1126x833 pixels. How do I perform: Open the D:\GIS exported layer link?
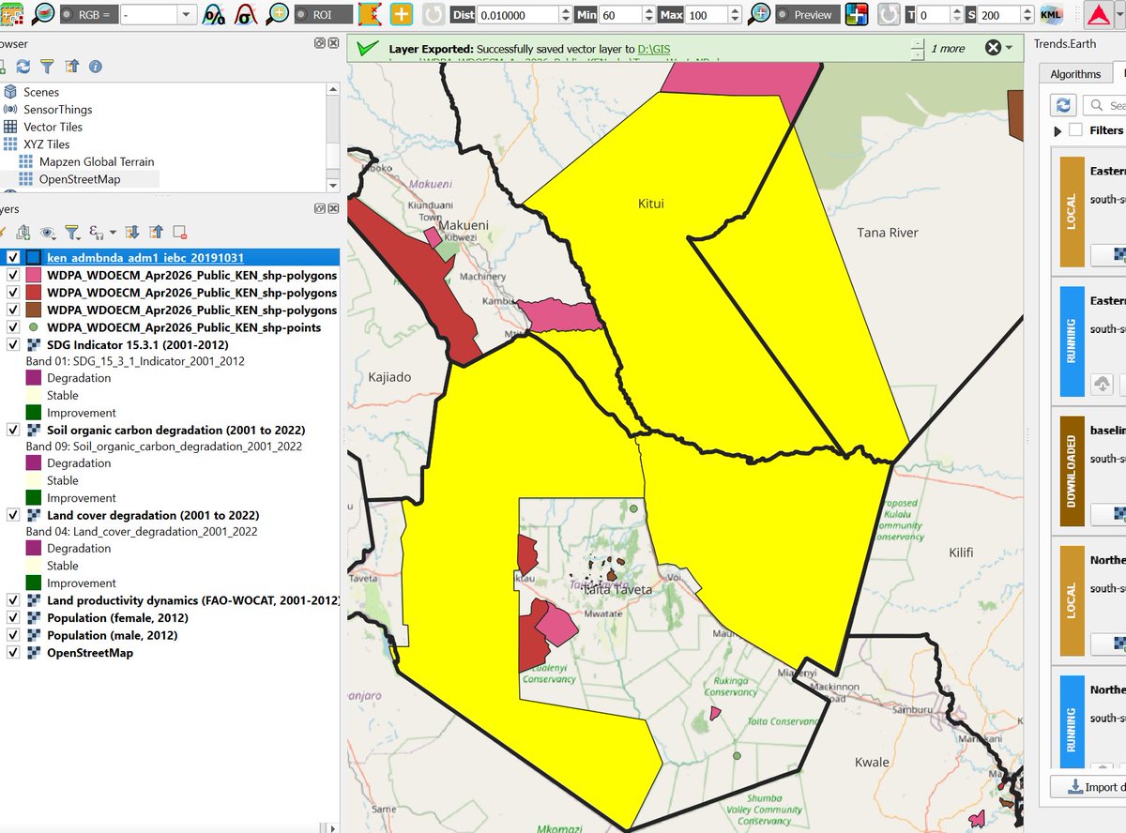pyautogui.click(x=654, y=48)
